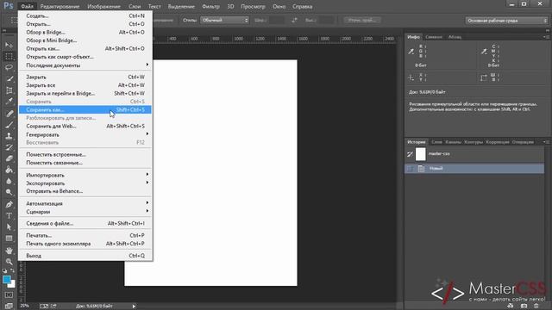Select the Quick Selection tool
Image resolution: width=552 pixels, height=310 pixels.
pos(9,78)
